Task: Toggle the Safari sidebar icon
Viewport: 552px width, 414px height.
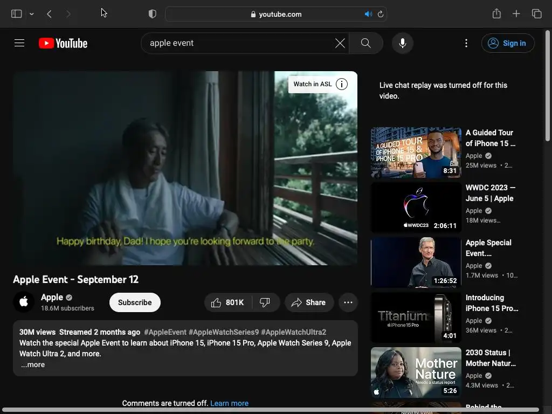Action: [17, 13]
